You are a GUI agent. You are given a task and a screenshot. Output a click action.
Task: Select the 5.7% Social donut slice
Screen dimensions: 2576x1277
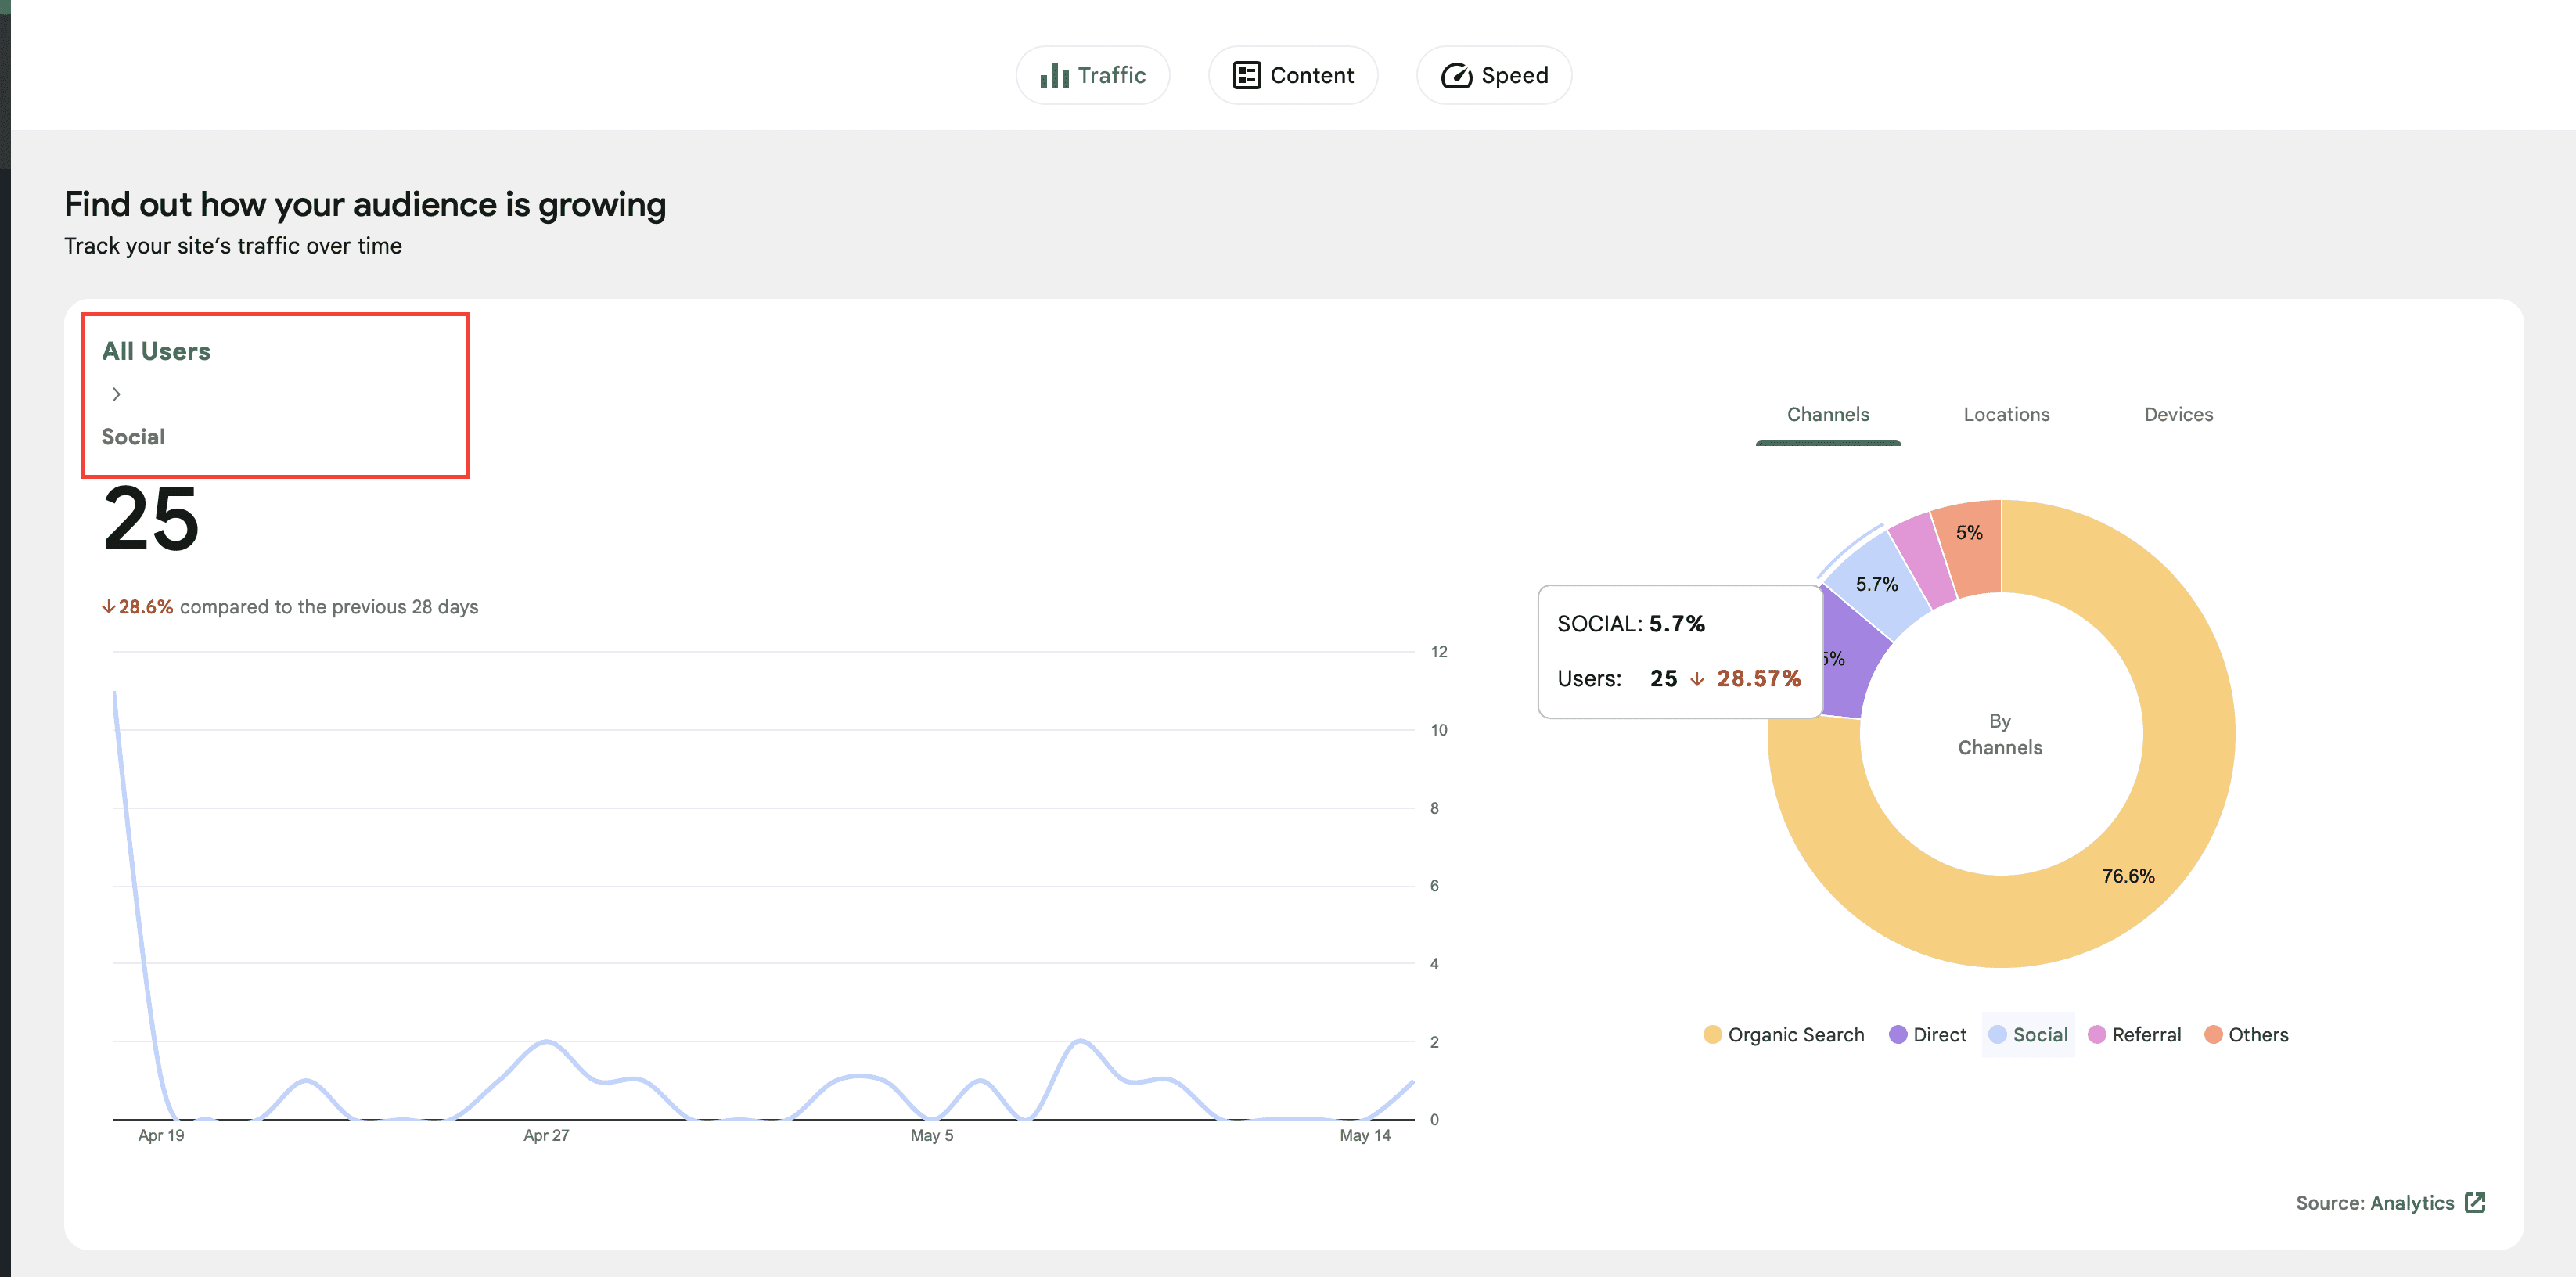(x=1876, y=582)
